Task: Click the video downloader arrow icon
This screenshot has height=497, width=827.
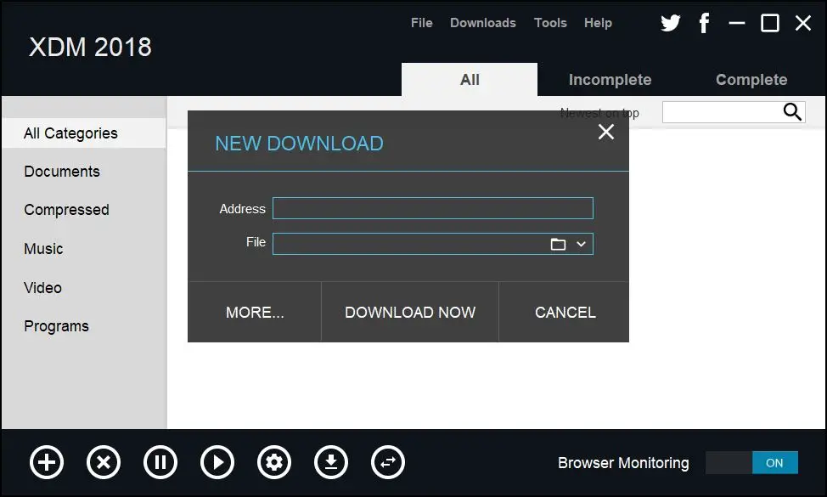Action: tap(331, 463)
